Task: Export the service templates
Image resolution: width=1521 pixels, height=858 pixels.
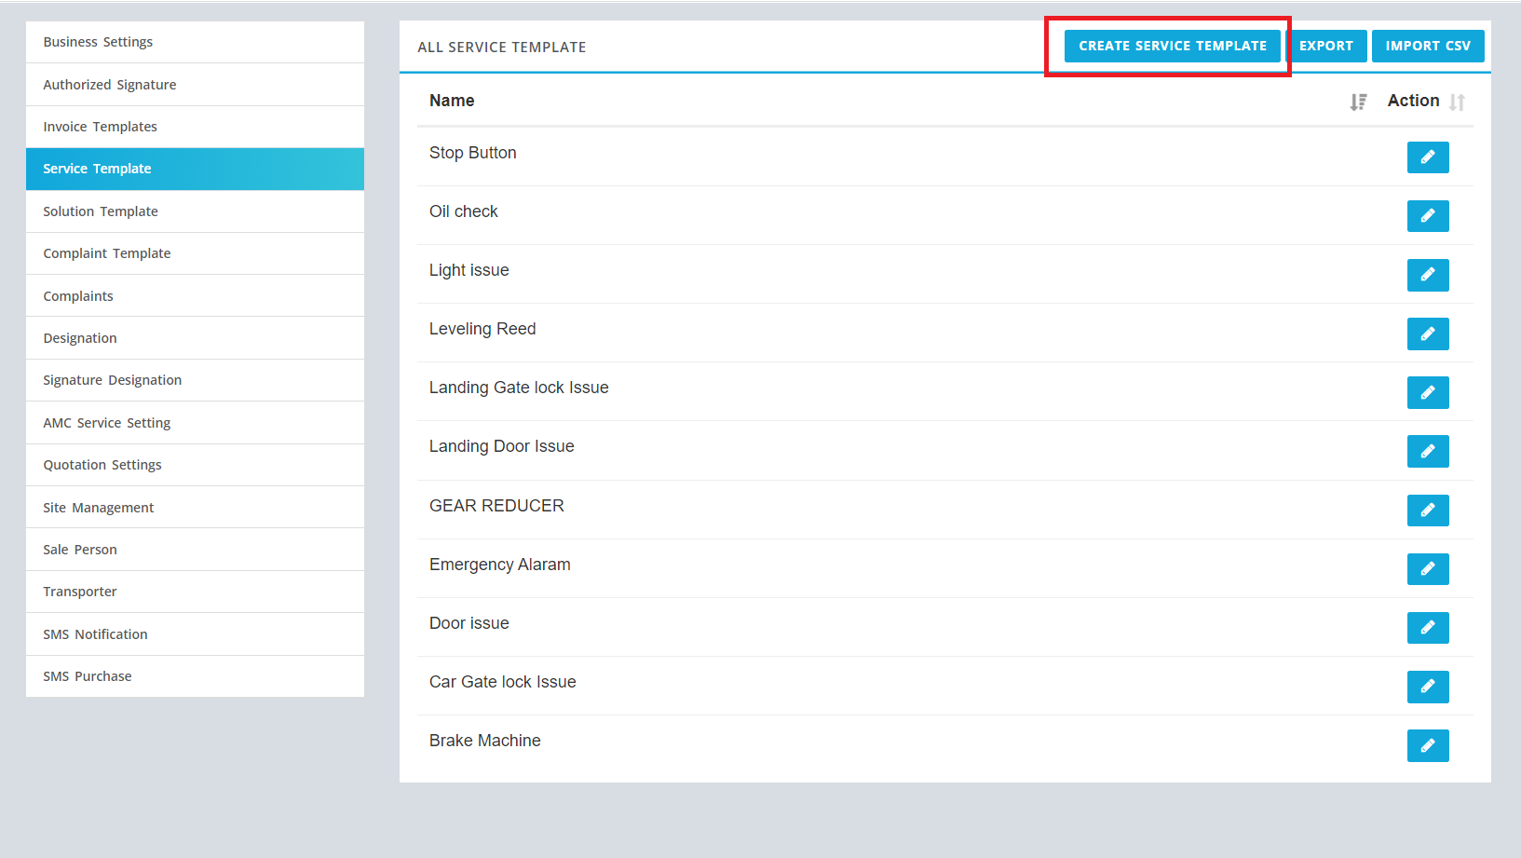Action: click(x=1326, y=46)
